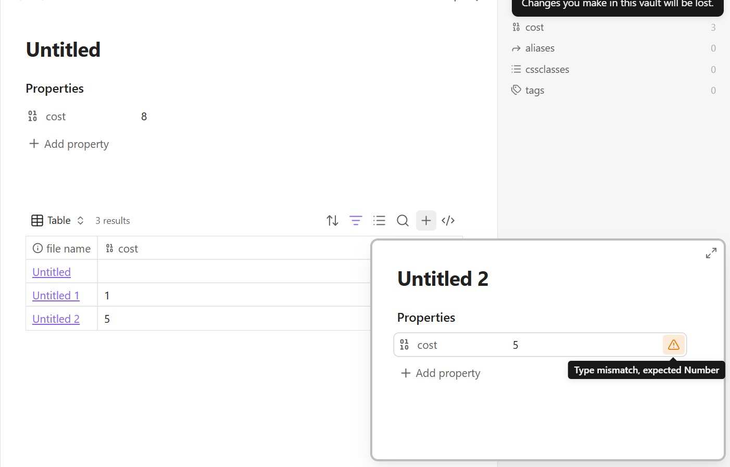
Task: Click the file name column header
Action: [62, 249]
